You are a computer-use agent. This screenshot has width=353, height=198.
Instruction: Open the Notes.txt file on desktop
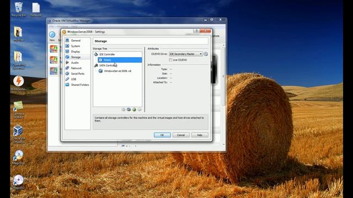36,9
